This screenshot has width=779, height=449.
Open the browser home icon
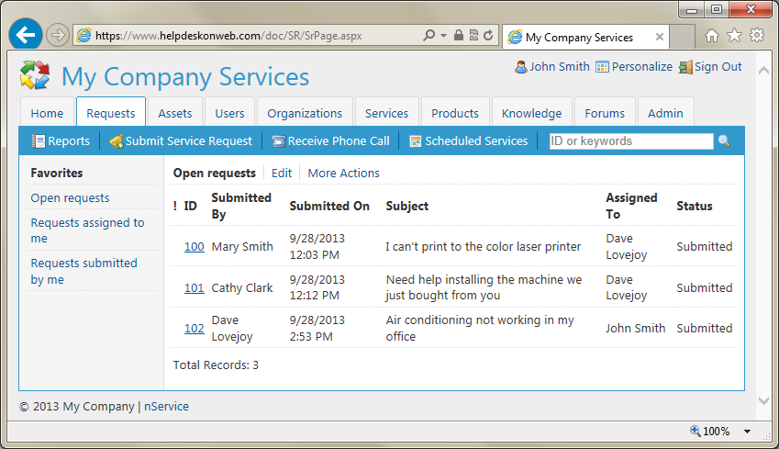click(x=712, y=35)
